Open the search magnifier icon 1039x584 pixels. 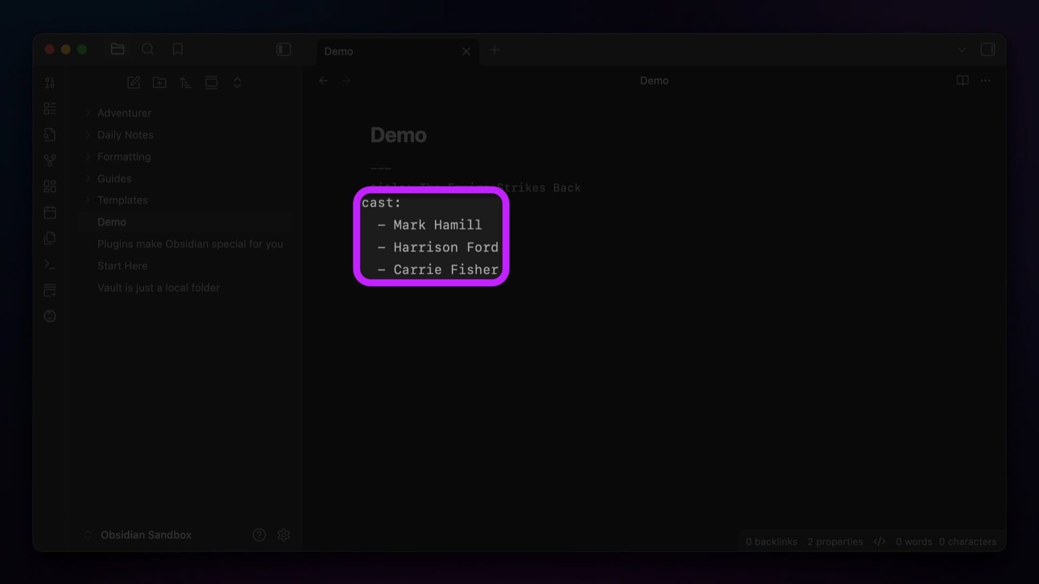tap(148, 49)
